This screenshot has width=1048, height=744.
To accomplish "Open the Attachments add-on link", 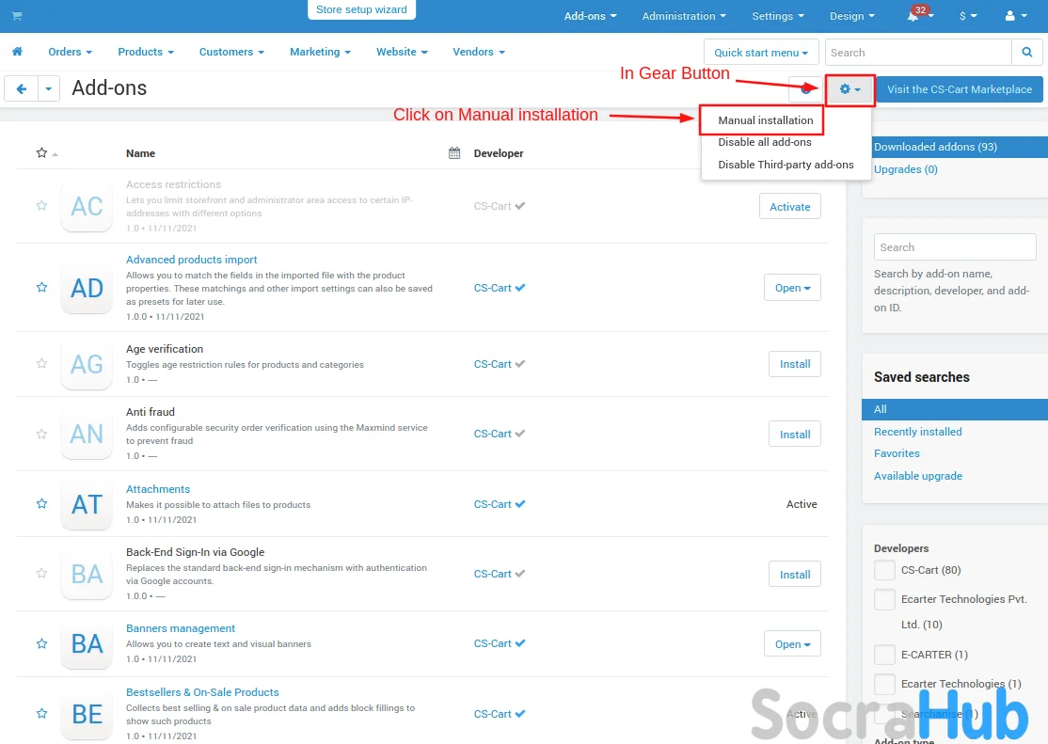I will coord(158,489).
